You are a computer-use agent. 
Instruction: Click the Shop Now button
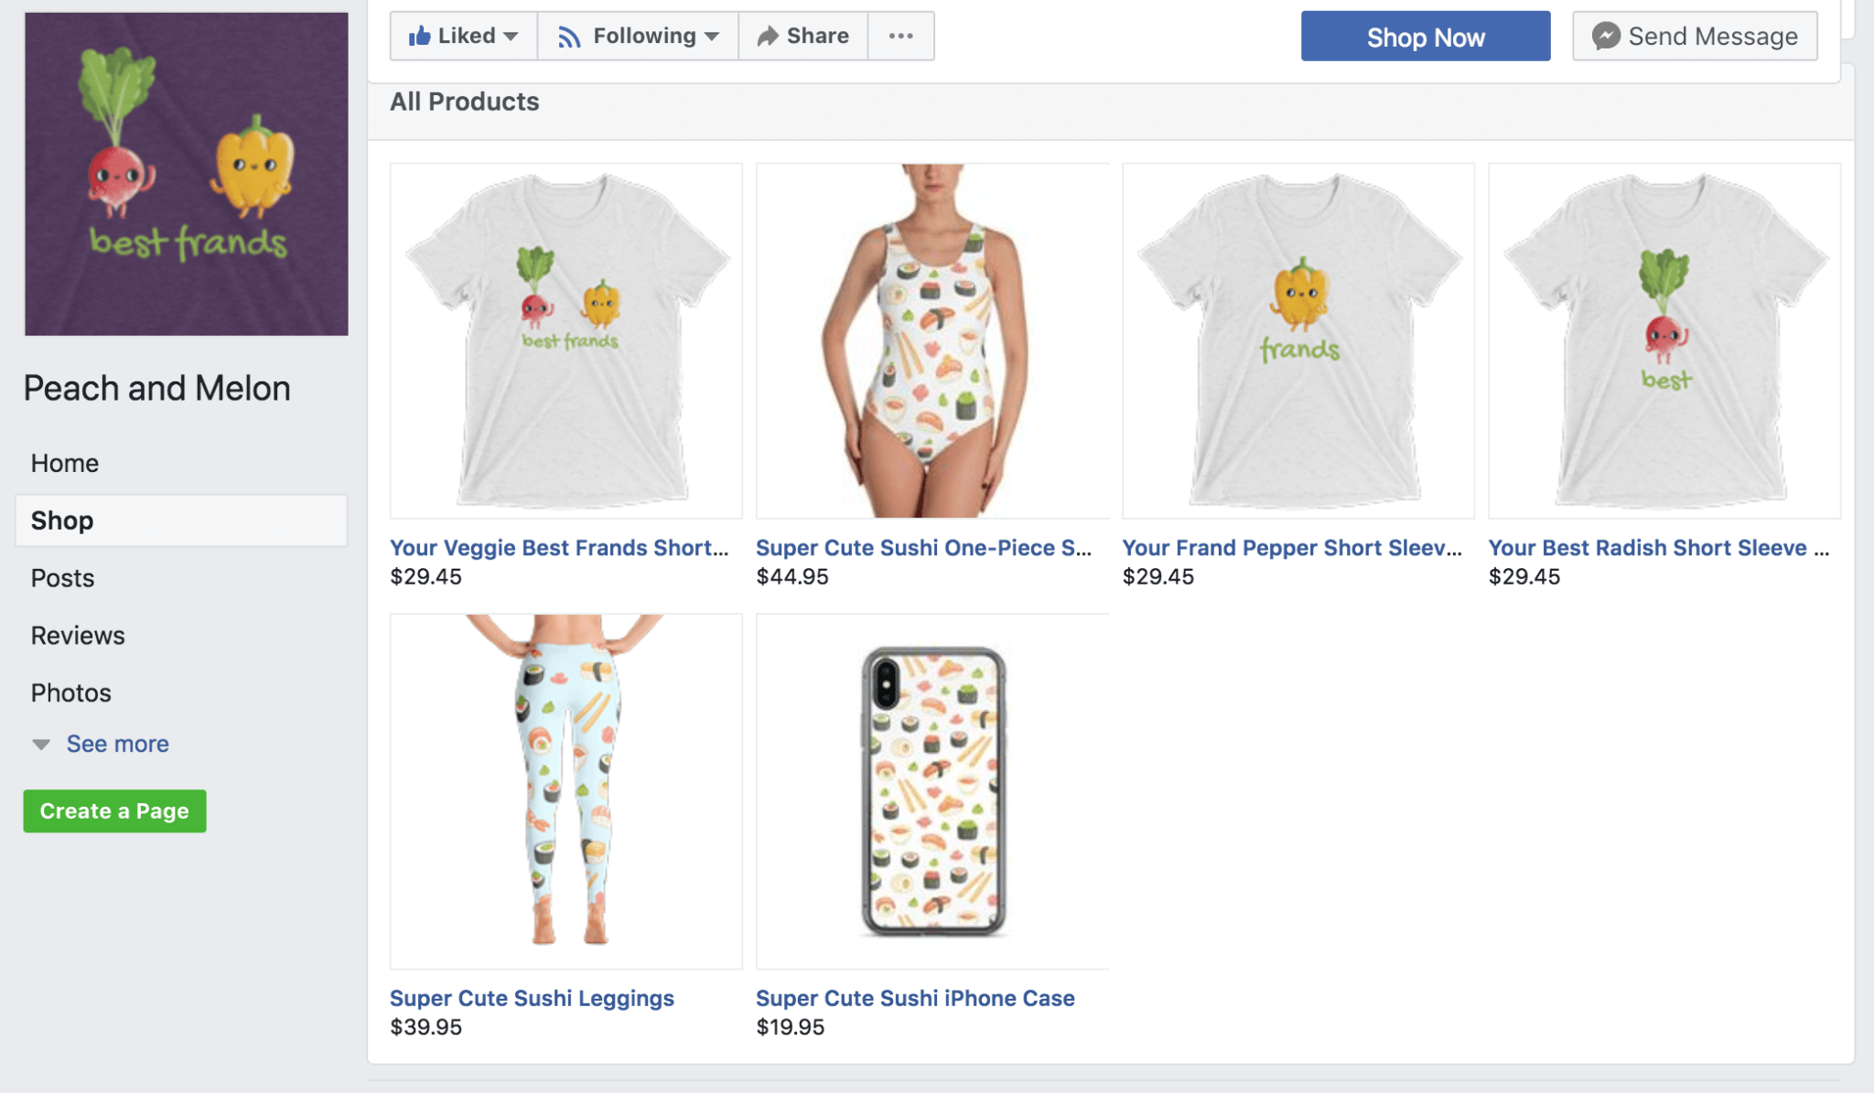pyautogui.click(x=1425, y=37)
